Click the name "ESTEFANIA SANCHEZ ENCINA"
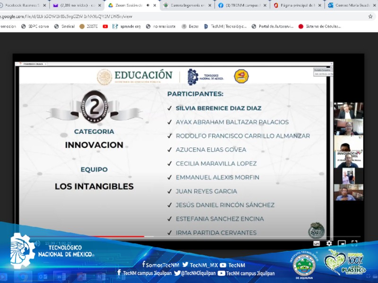The height and width of the screenshot is (283, 378). [x=220, y=219]
